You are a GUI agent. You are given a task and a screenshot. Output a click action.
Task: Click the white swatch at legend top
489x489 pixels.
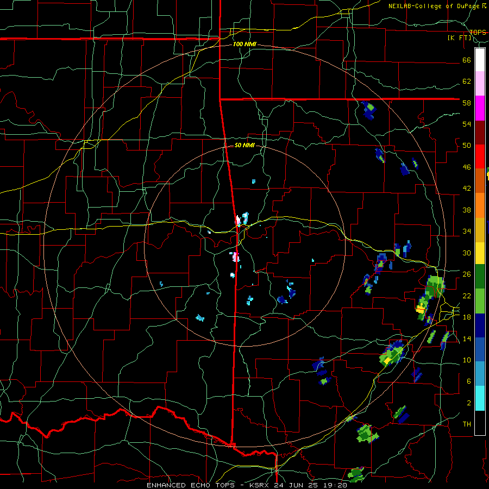point(480,60)
